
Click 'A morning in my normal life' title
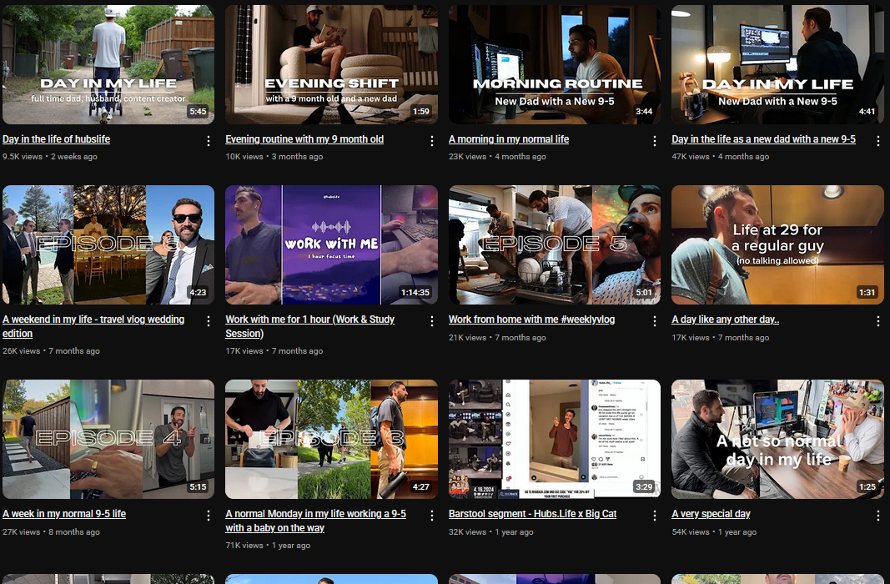point(509,139)
